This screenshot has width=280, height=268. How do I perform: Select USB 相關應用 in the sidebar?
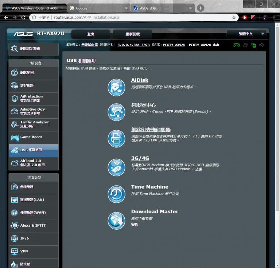(x=34, y=150)
